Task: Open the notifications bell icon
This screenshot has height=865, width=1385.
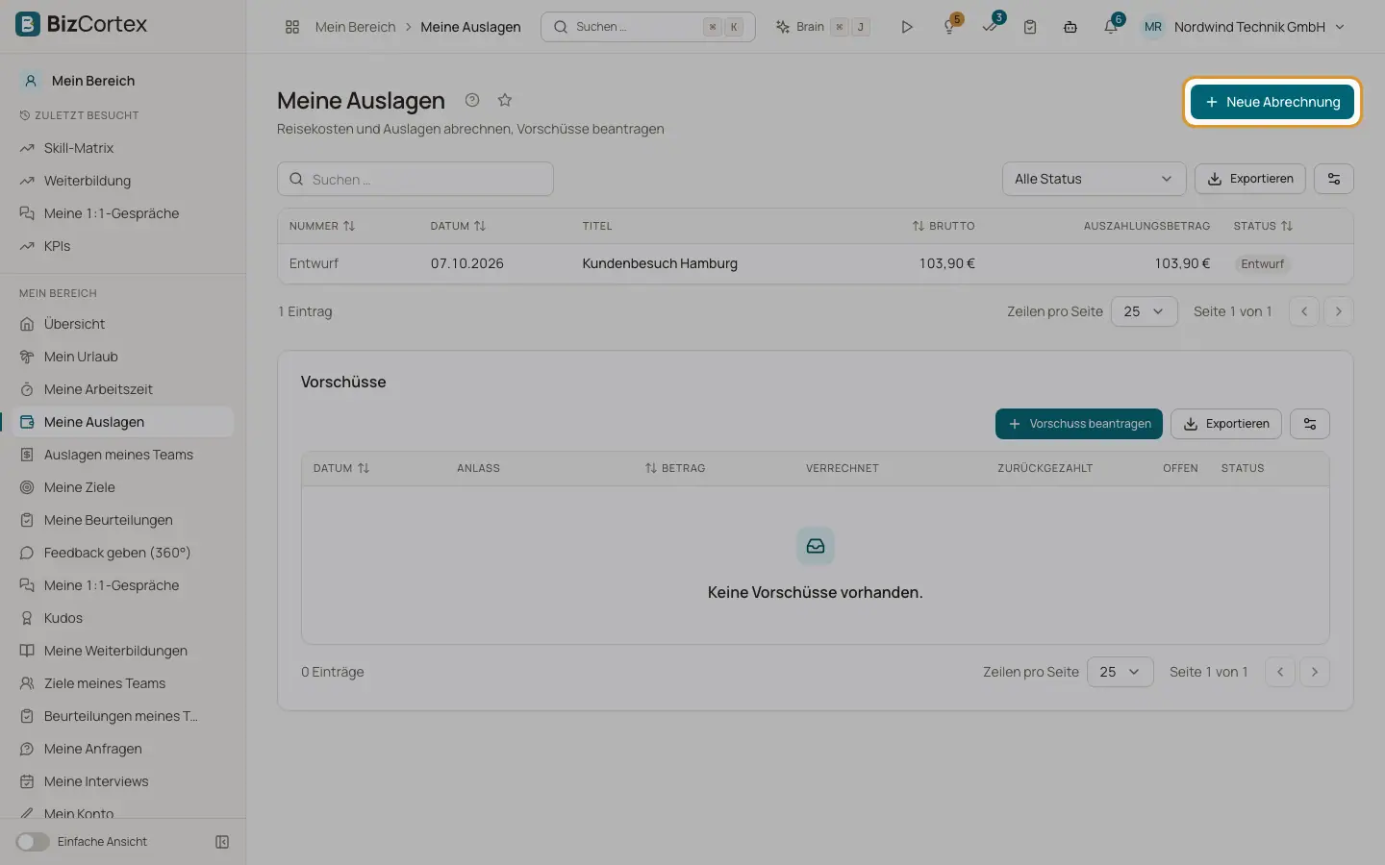Action: coord(1111,27)
